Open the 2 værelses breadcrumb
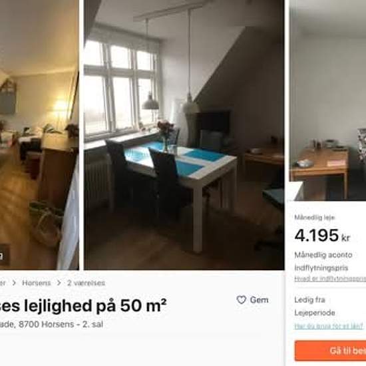The image size is (366, 366). [x=86, y=283]
